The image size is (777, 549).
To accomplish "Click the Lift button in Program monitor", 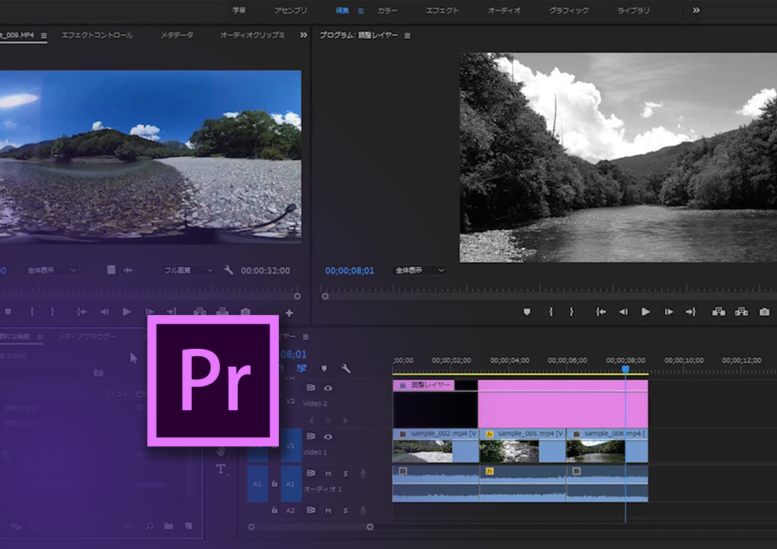I will coord(718,312).
